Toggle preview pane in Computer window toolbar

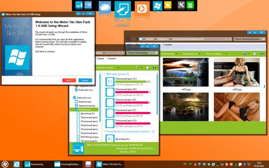pyautogui.click(x=148, y=68)
